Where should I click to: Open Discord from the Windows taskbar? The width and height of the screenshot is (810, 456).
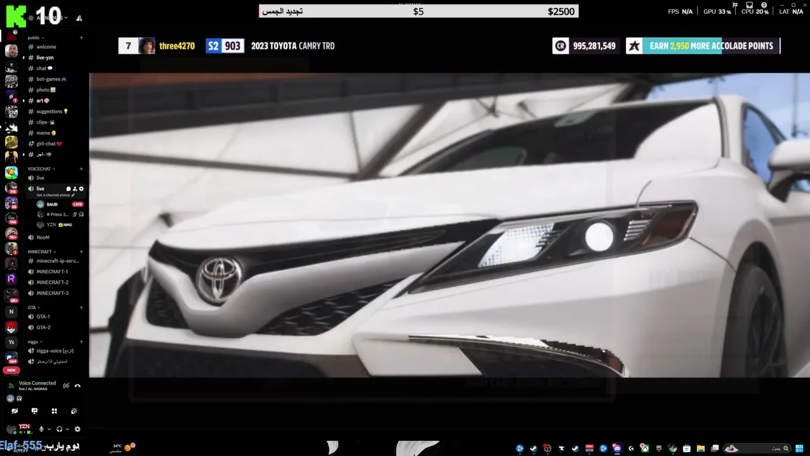(x=616, y=448)
